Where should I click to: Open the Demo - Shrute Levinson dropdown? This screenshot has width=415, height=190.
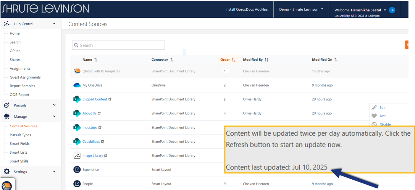tap(301, 9)
